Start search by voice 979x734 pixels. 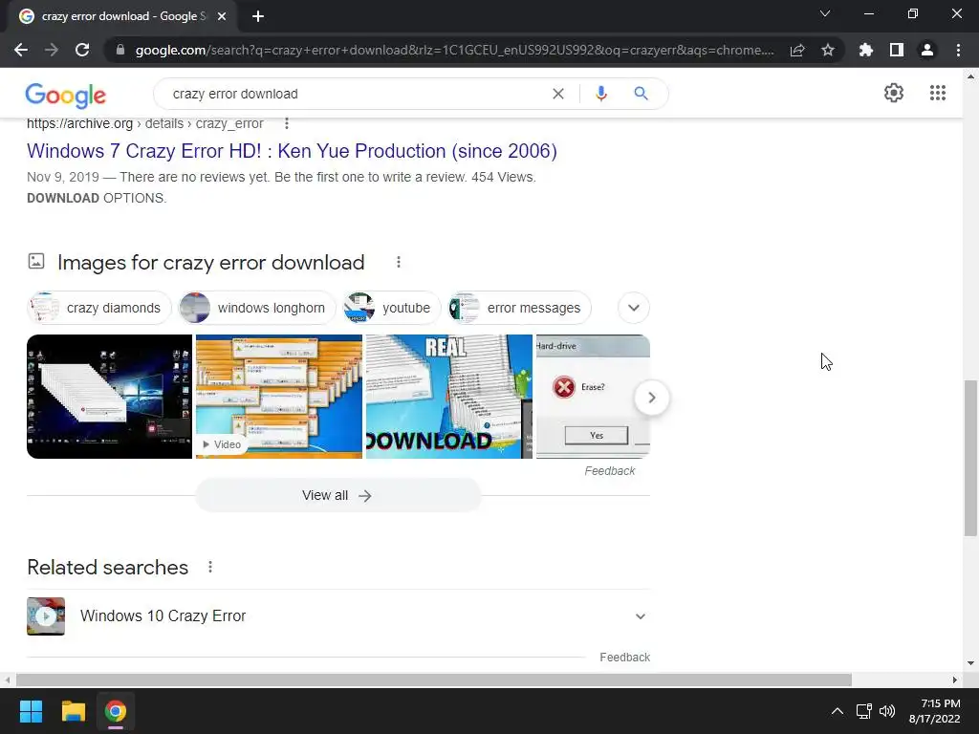pyautogui.click(x=601, y=94)
